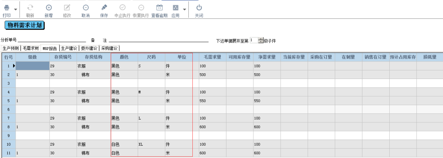Click the 存货编号 column header
The image size is (443, 158).
click(63, 57)
